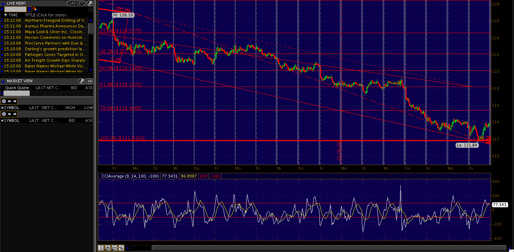Click the 77.343 CCI axis value bubble

coord(500,205)
